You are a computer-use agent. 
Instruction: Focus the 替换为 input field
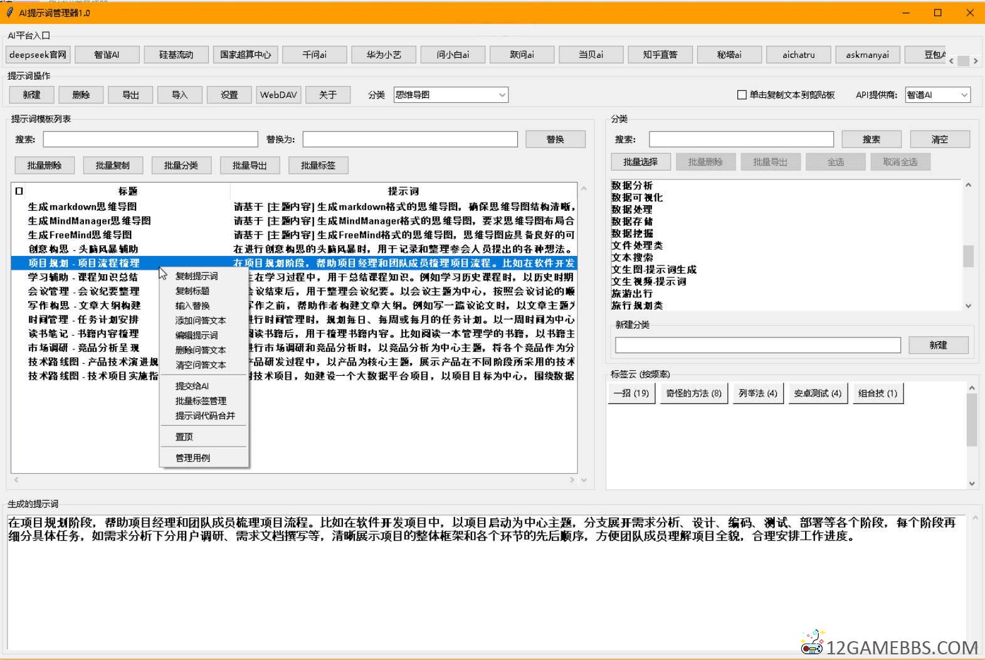click(x=410, y=139)
